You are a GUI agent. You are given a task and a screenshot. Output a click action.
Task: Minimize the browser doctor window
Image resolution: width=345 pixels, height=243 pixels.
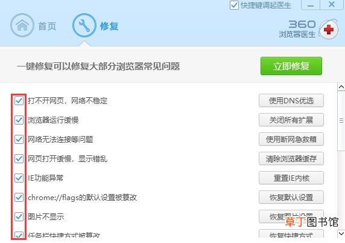[x=311, y=5]
